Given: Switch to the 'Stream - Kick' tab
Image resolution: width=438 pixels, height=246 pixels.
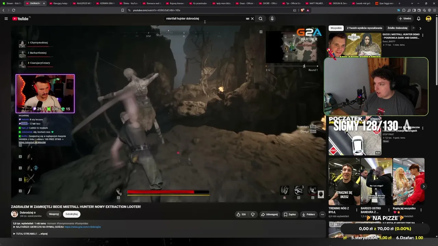Looking at the screenshot, I should (11, 3).
